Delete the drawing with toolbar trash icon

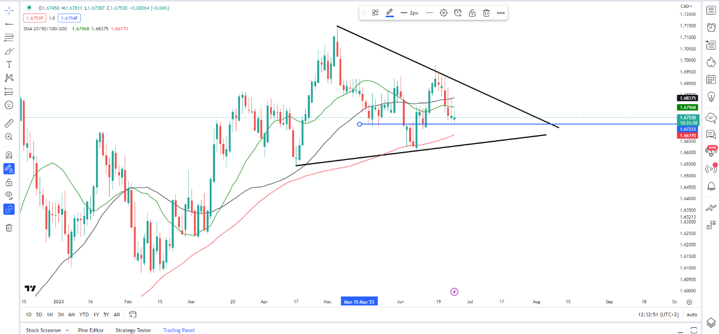[486, 13]
